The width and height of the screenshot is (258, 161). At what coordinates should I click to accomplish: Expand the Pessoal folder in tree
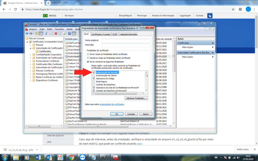tap(30, 45)
